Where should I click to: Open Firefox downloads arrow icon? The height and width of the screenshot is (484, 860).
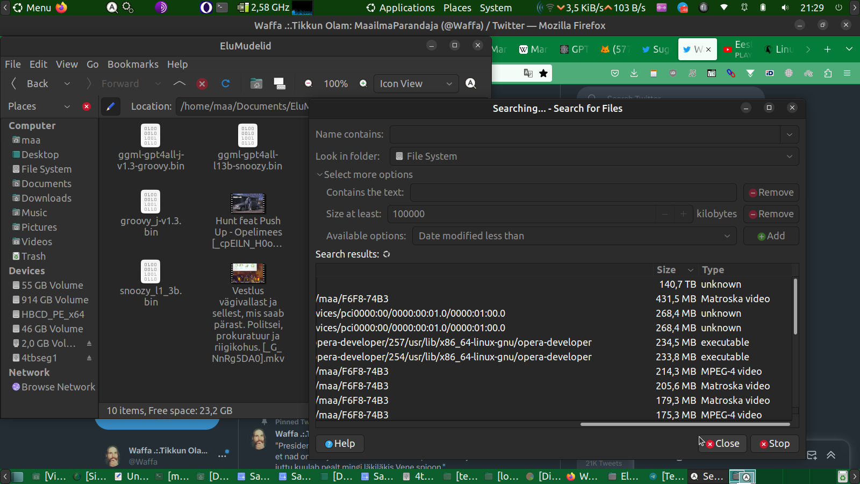634,73
